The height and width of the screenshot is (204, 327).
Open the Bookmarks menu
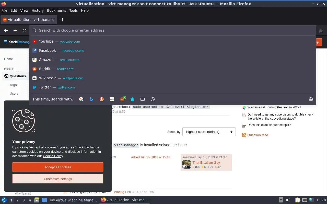(56, 10)
